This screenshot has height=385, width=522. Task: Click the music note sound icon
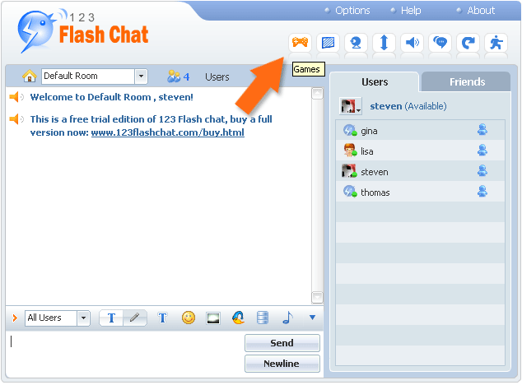(x=287, y=318)
